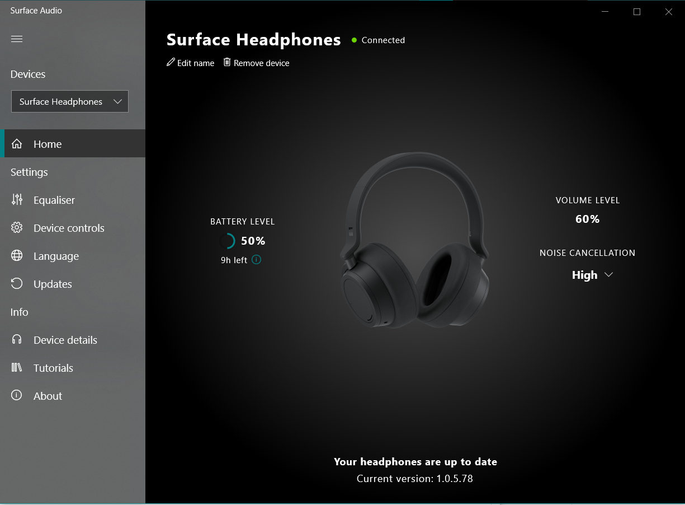
Task: Click the 50% battery value
Action: [253, 241]
